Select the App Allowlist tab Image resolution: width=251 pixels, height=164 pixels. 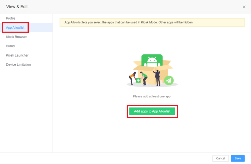click(15, 28)
